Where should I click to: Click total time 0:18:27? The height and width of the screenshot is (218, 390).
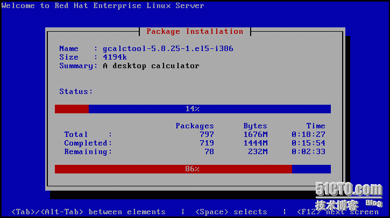coord(308,134)
